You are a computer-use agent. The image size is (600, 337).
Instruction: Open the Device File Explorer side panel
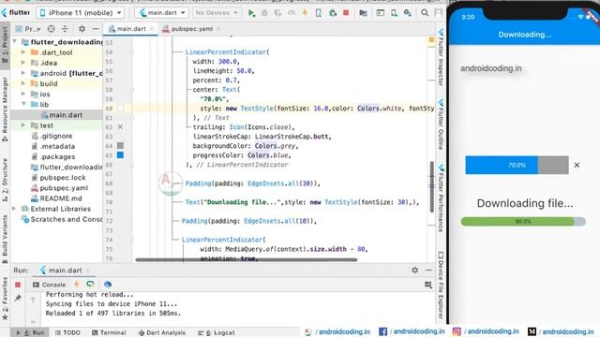click(441, 285)
